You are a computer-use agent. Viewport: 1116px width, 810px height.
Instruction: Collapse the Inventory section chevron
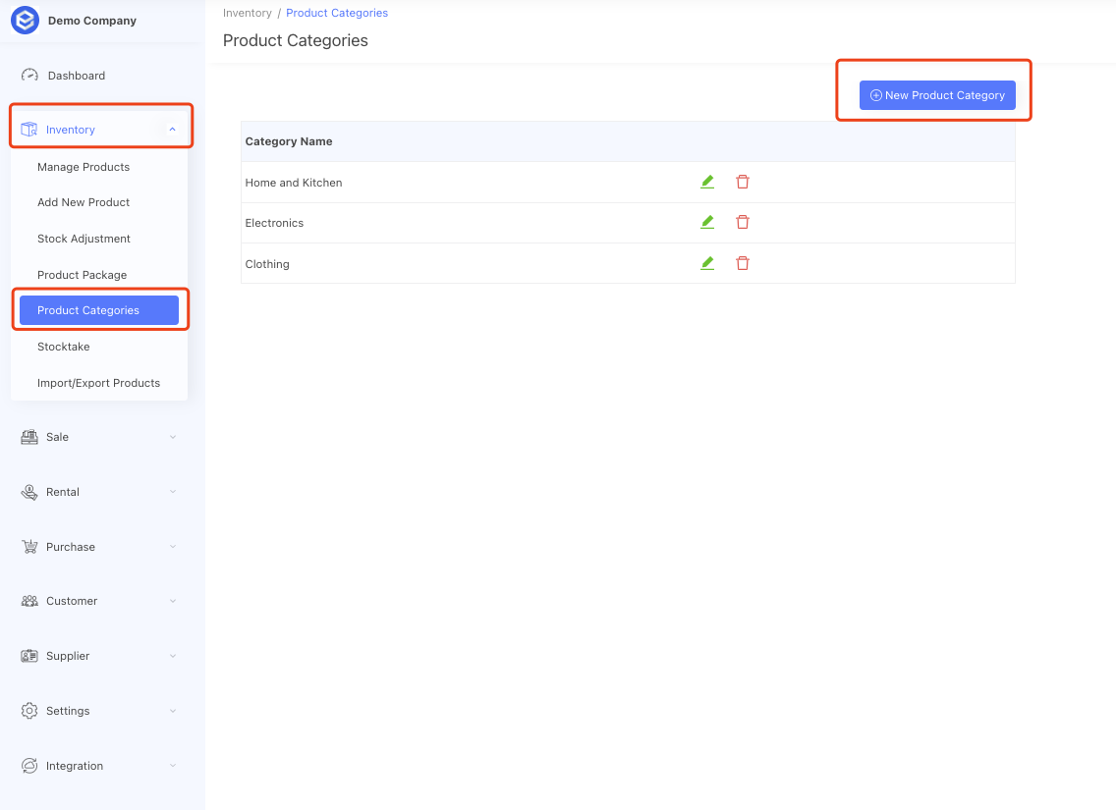click(172, 128)
